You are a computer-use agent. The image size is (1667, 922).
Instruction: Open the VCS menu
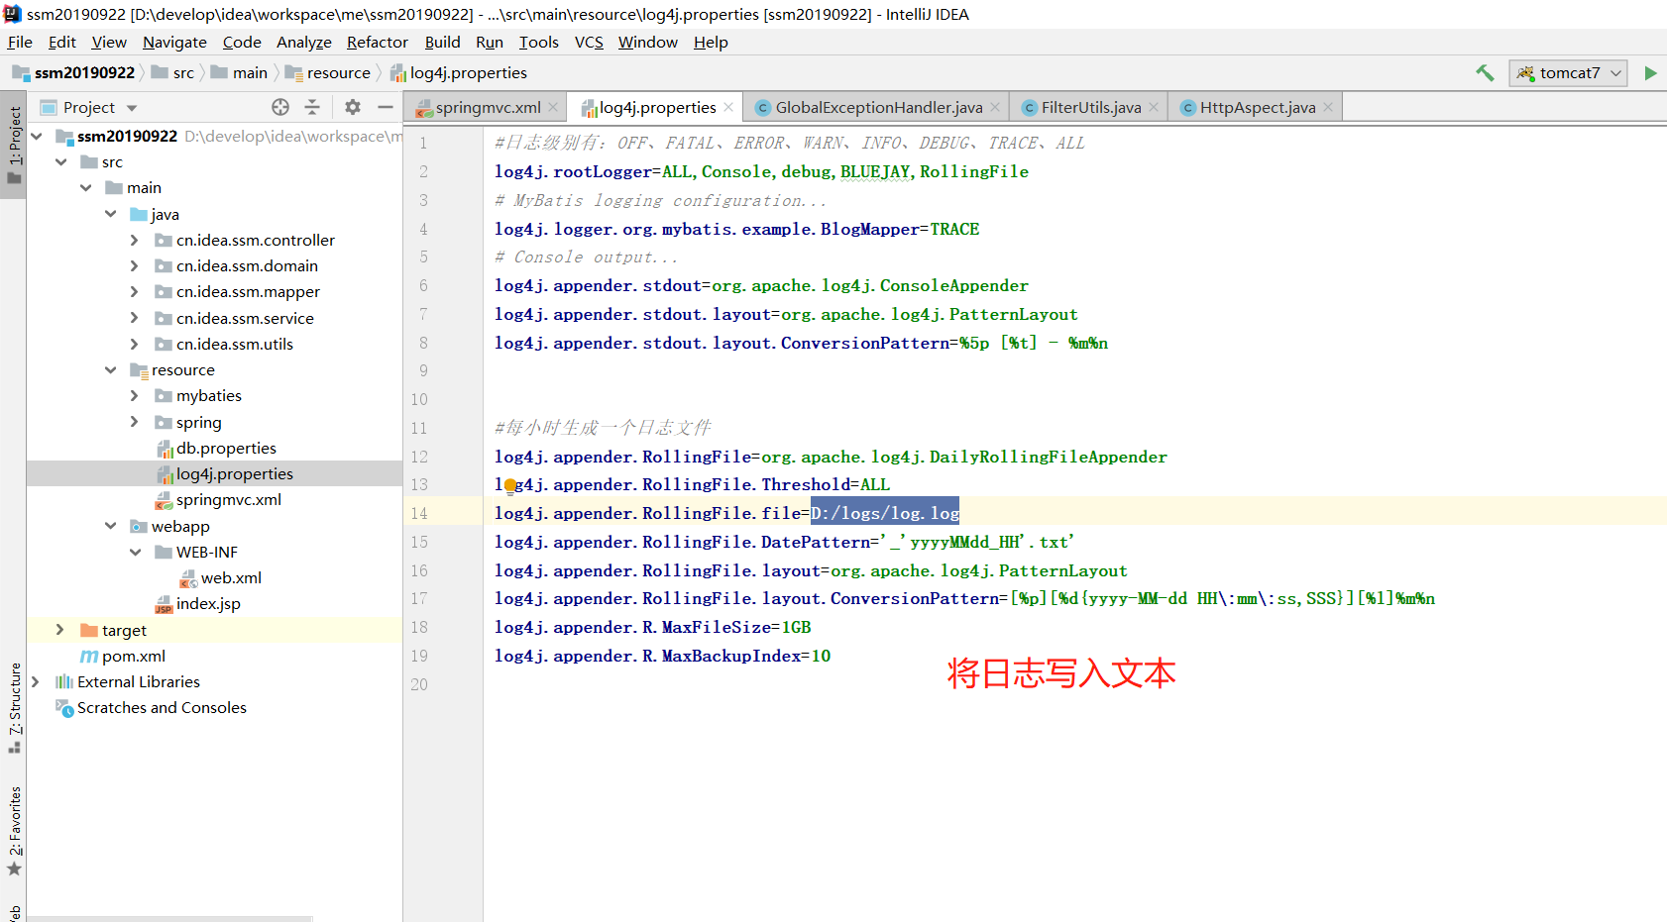point(589,42)
